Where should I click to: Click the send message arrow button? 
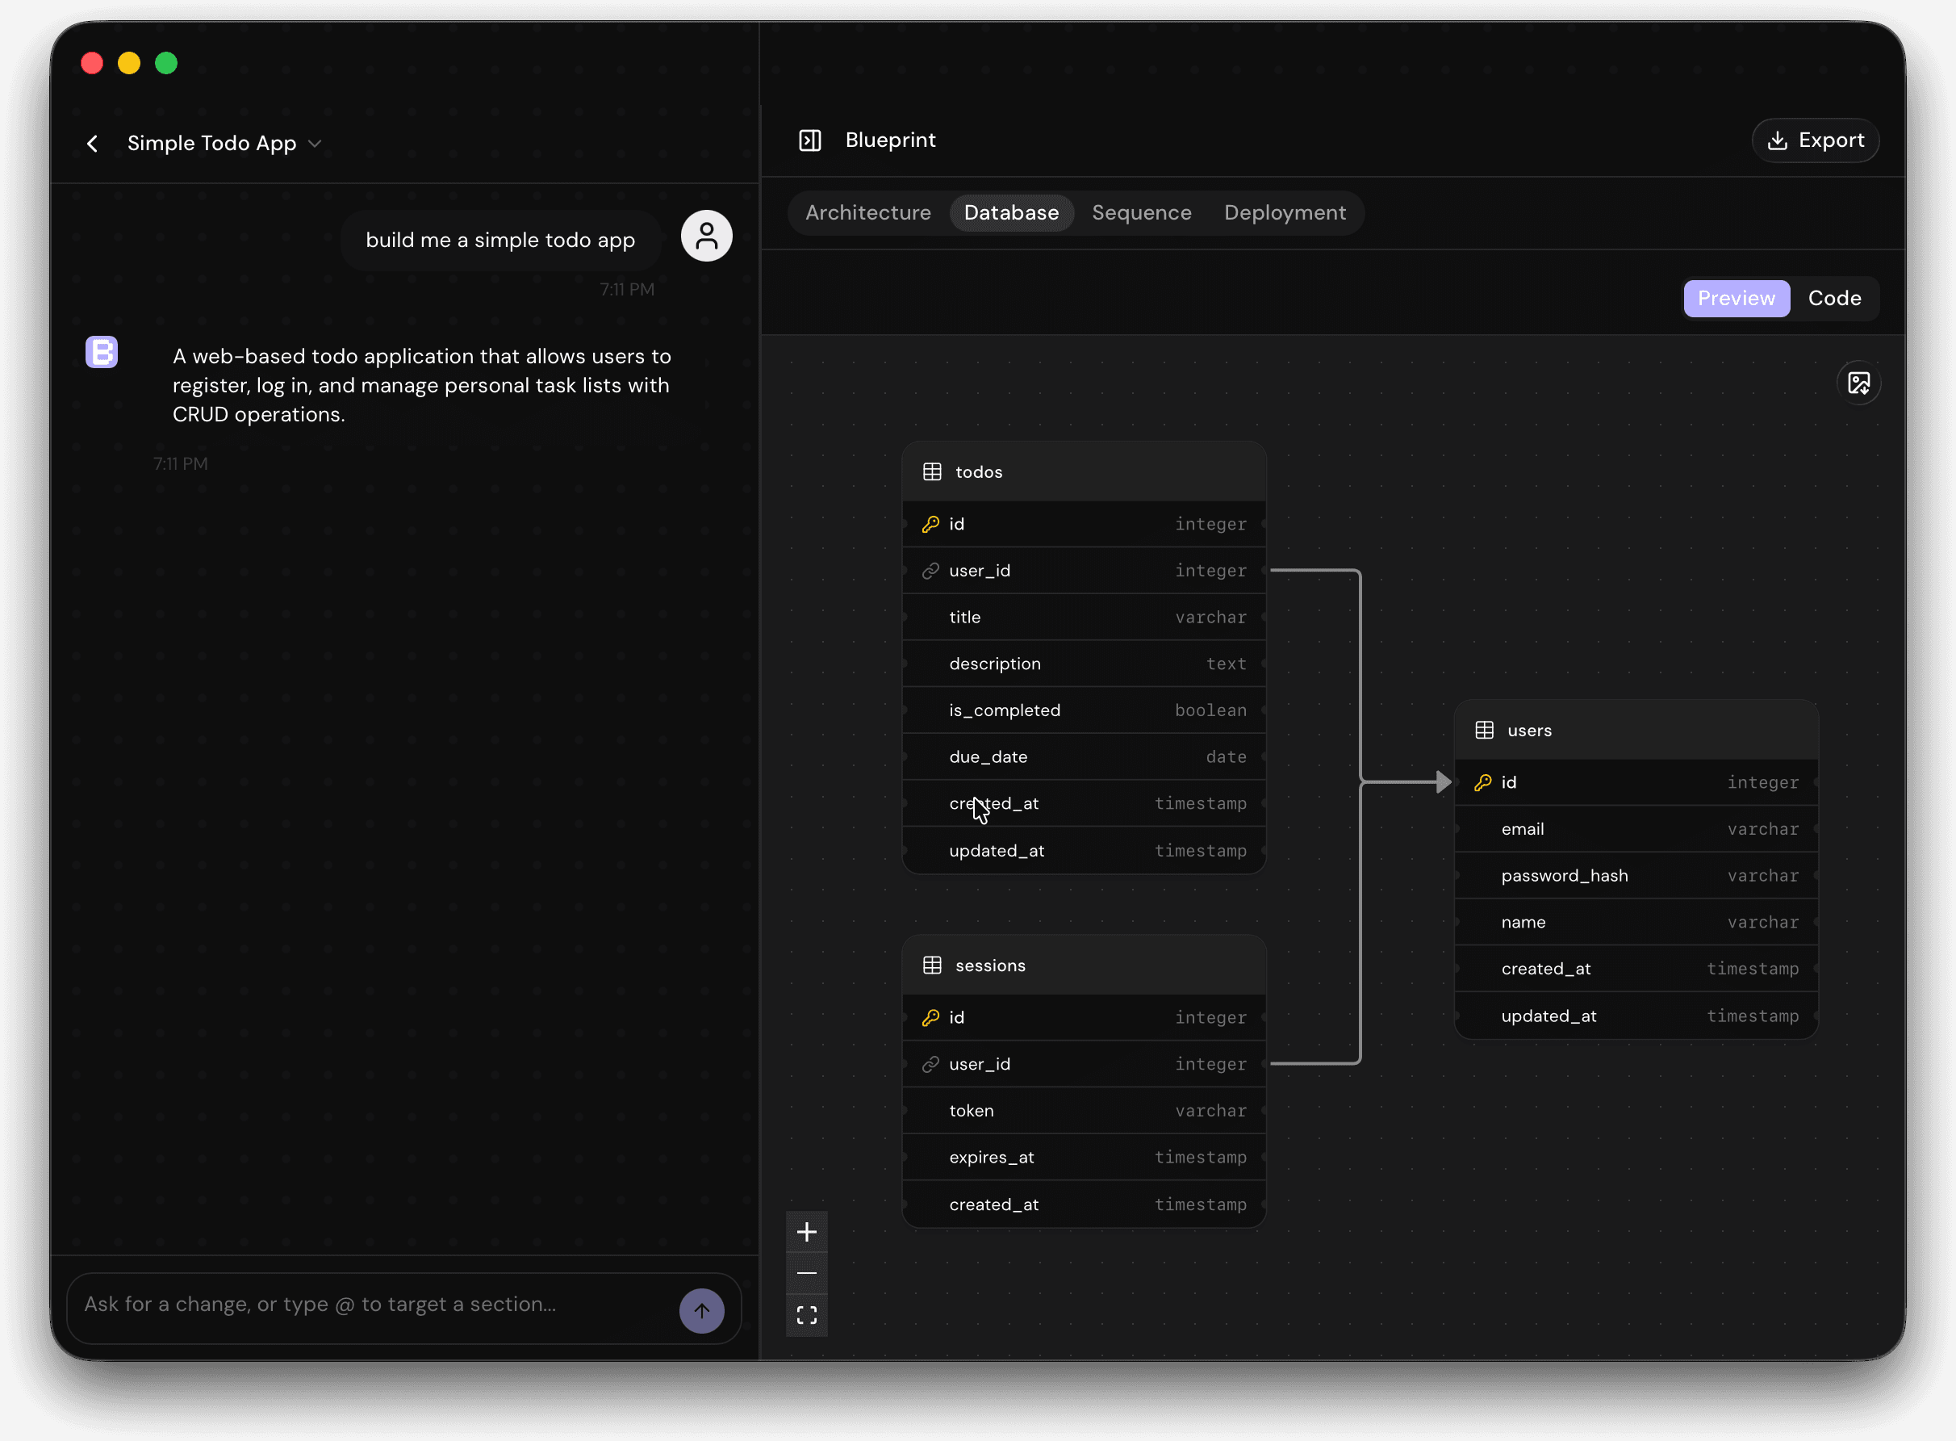tap(702, 1310)
